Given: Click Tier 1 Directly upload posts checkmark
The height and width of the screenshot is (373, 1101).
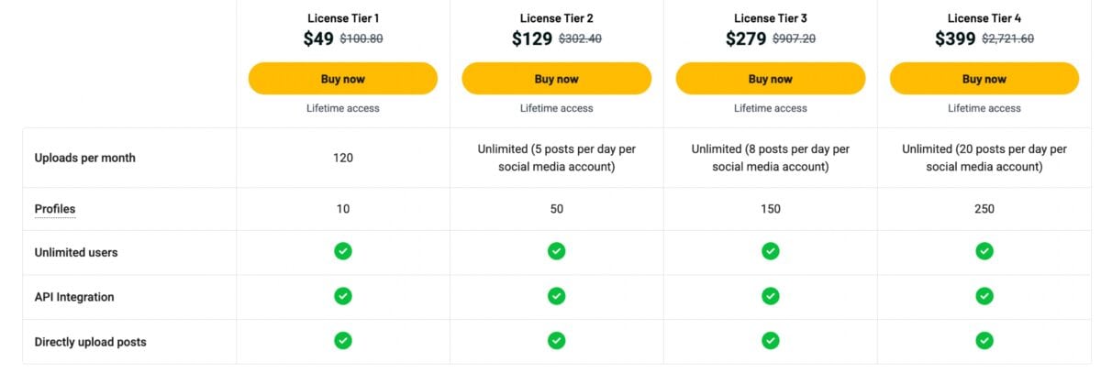Looking at the screenshot, I should point(343,341).
